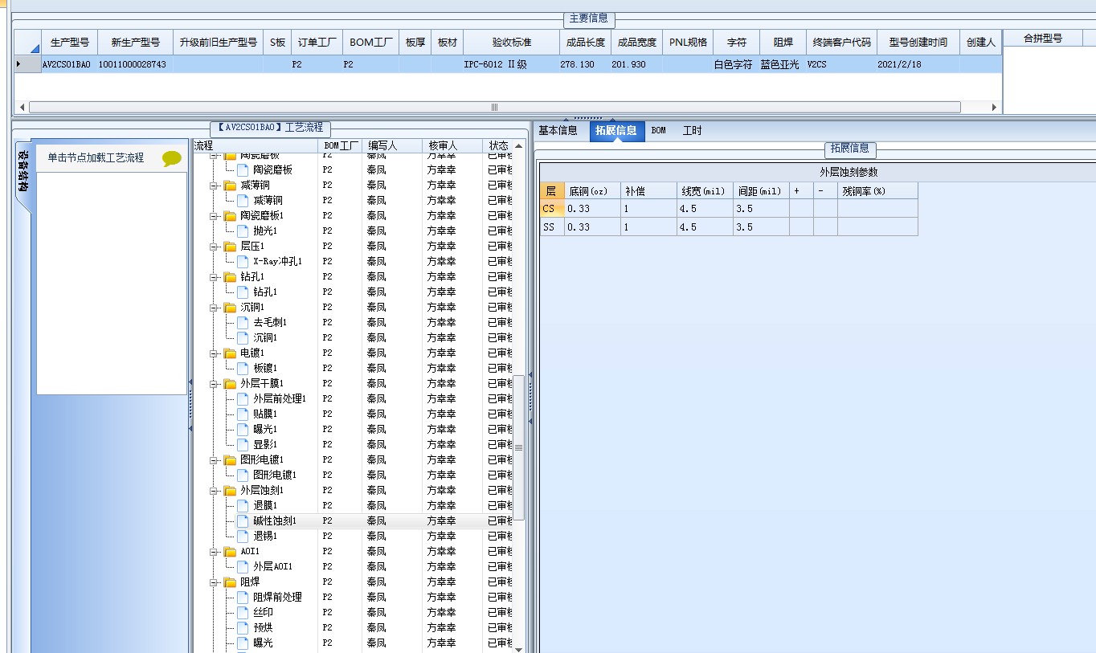Collapse the 钻孔1 folder node
Image resolution: width=1096 pixels, height=653 pixels.
click(x=215, y=277)
